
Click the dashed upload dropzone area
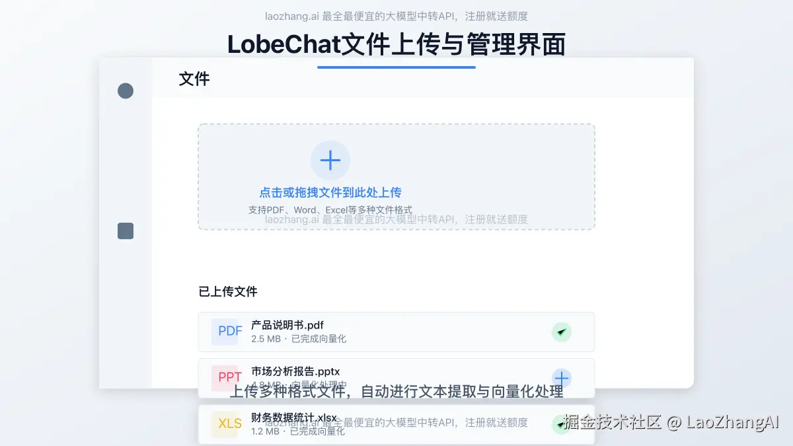tap(397, 176)
